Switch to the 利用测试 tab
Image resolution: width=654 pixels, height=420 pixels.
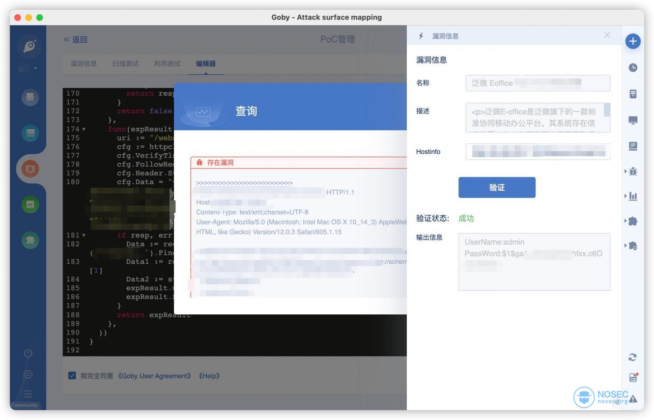(x=167, y=63)
